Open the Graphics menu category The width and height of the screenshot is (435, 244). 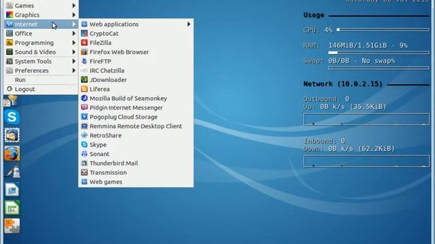41,15
